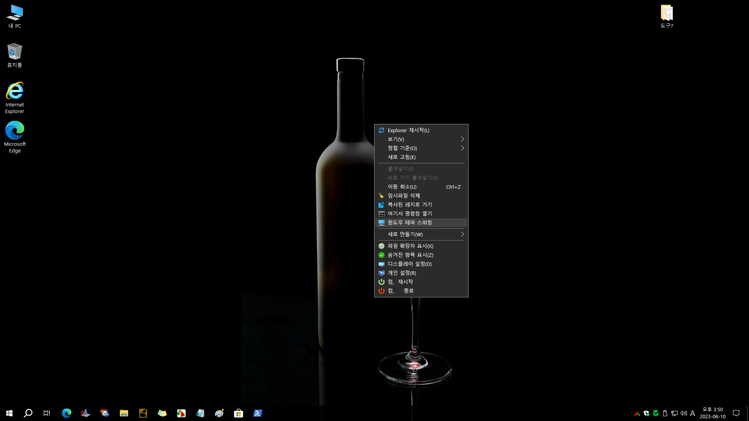The width and height of the screenshot is (749, 421).
Task: Select 윈도우 테마 스위칭 menu entry
Action: [x=421, y=223]
